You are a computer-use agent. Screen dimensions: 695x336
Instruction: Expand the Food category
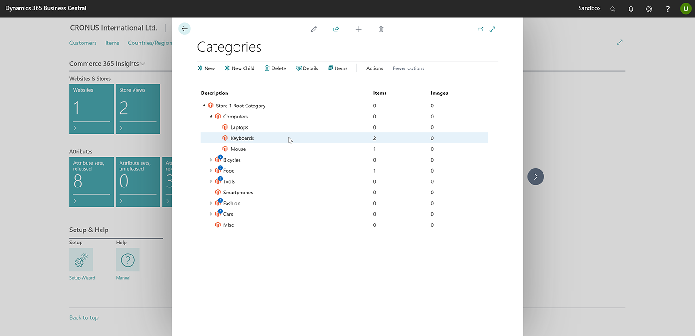pyautogui.click(x=211, y=171)
